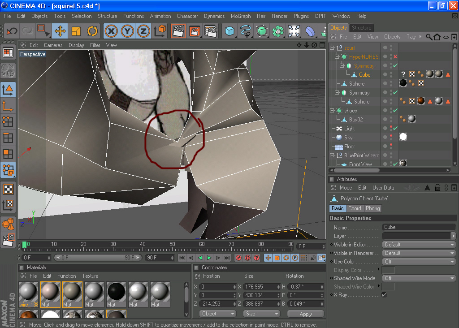The width and height of the screenshot is (459, 328).
Task: Click the home icon in Objects manager
Action: click(x=437, y=37)
